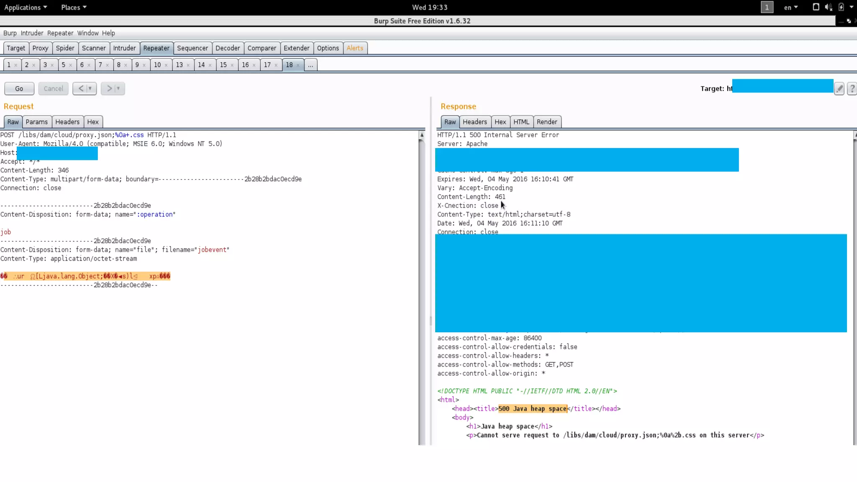Close Repeater tab 10
857x482 pixels.
coord(166,65)
